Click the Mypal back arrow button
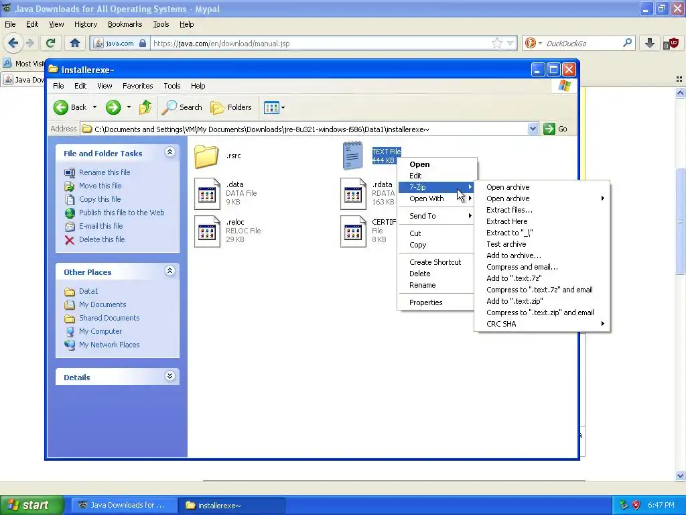Viewport: 686px width, 515px height. click(13, 43)
